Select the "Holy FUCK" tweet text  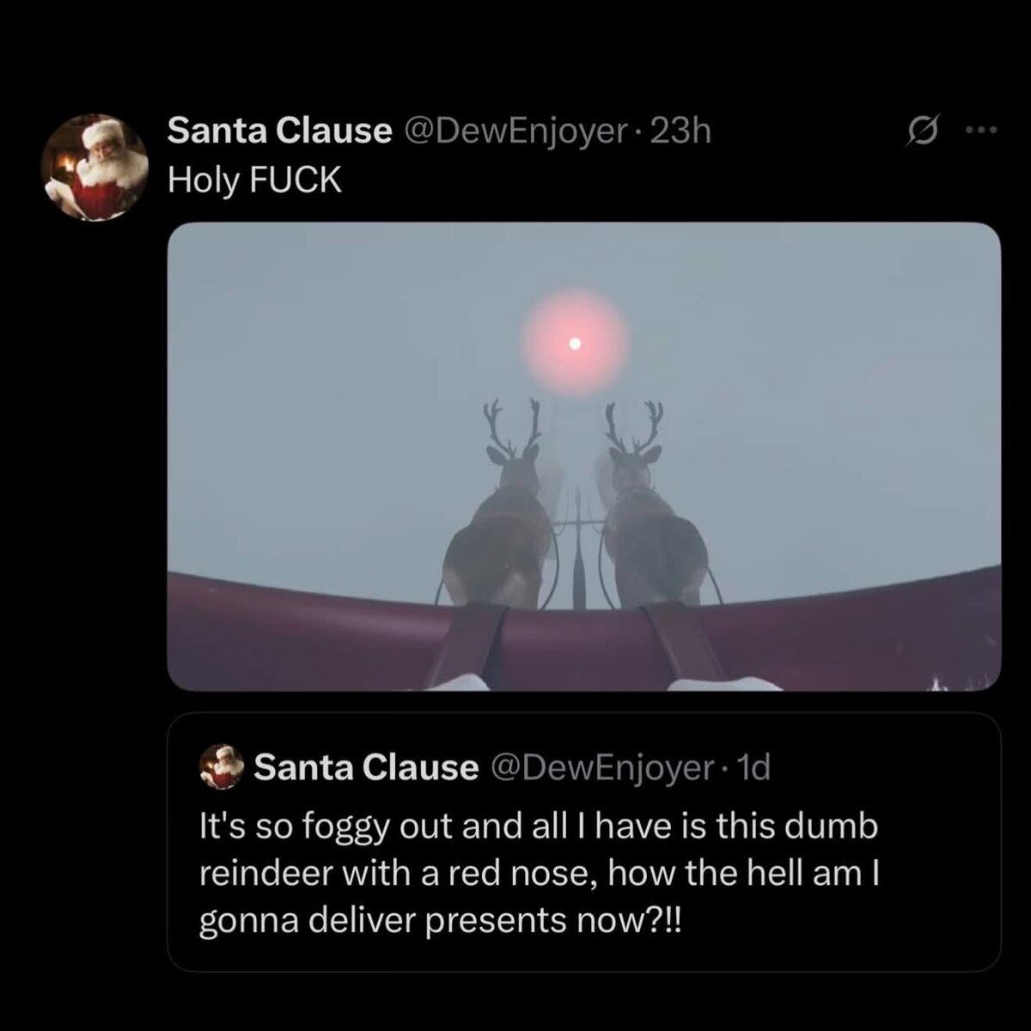point(254,180)
